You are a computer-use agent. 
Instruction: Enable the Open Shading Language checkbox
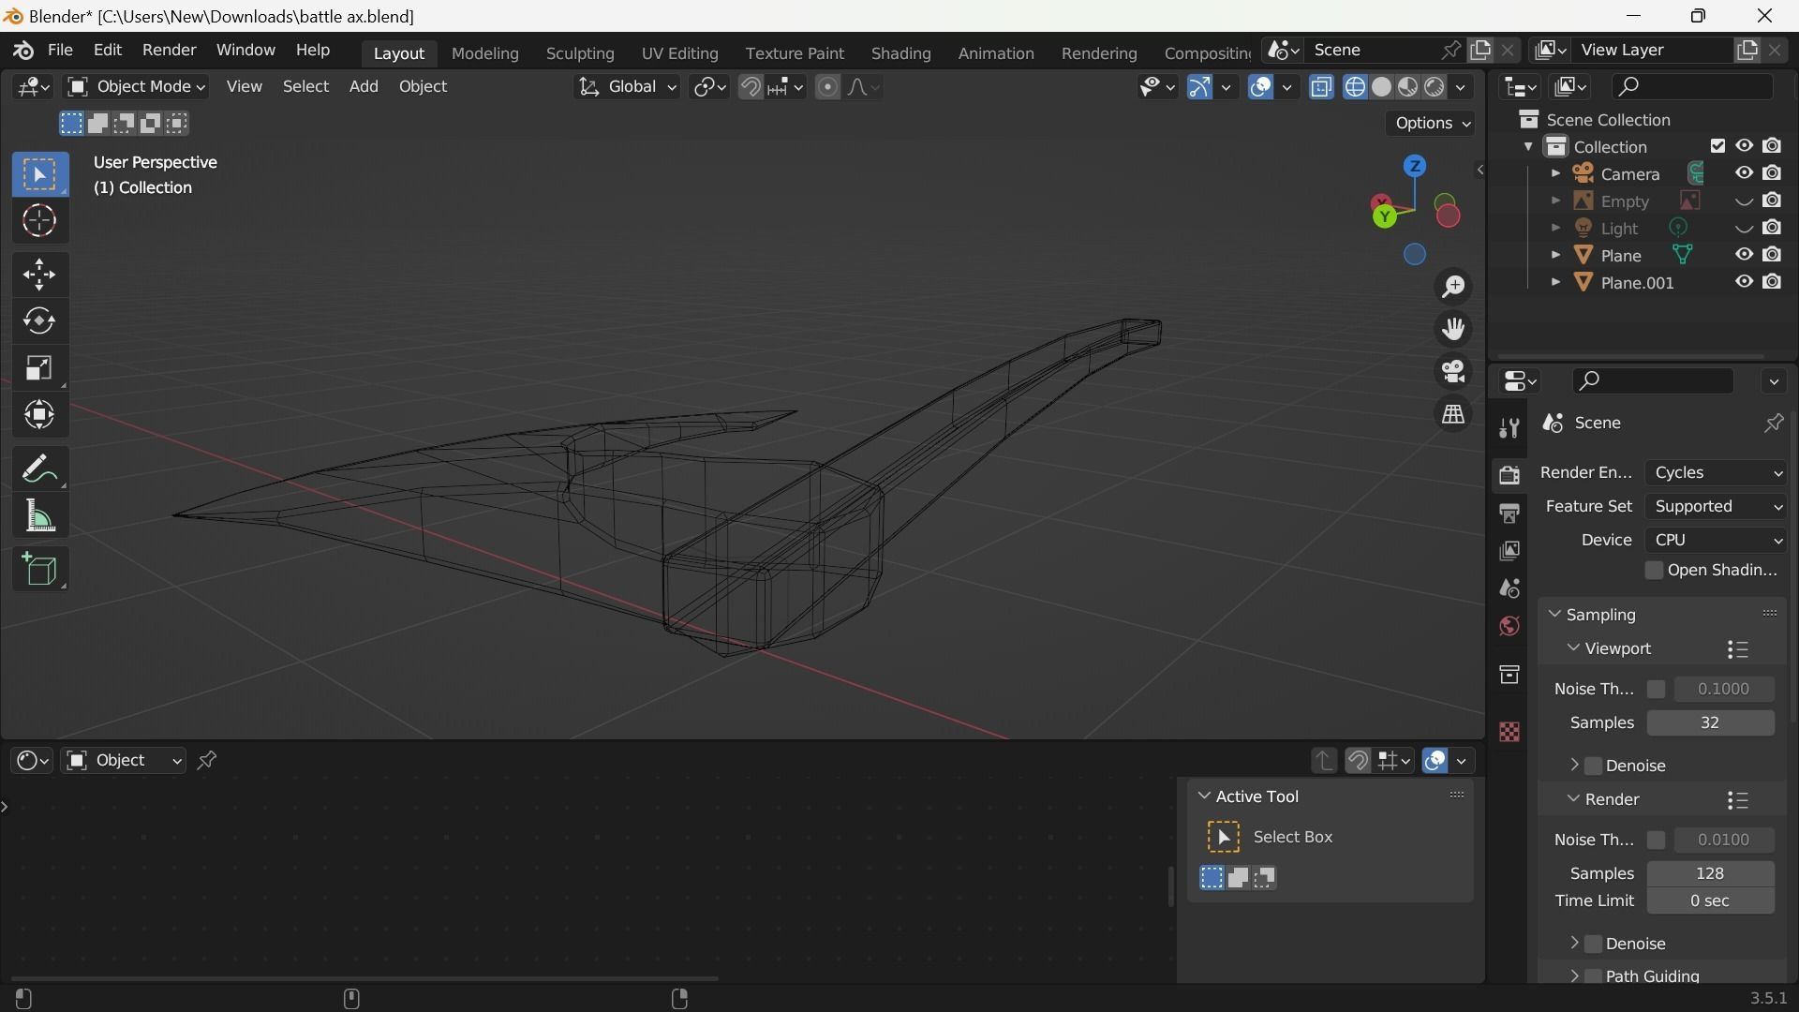pos(1654,571)
